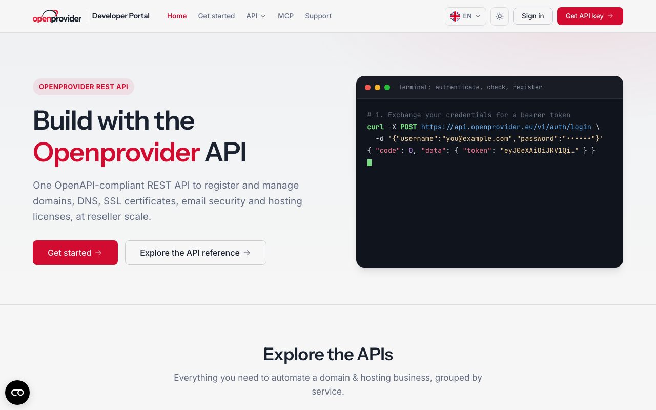Viewport: 656px width, 410px height.
Task: Click the OPENPROVIDER REST API badge
Action: (x=84, y=87)
